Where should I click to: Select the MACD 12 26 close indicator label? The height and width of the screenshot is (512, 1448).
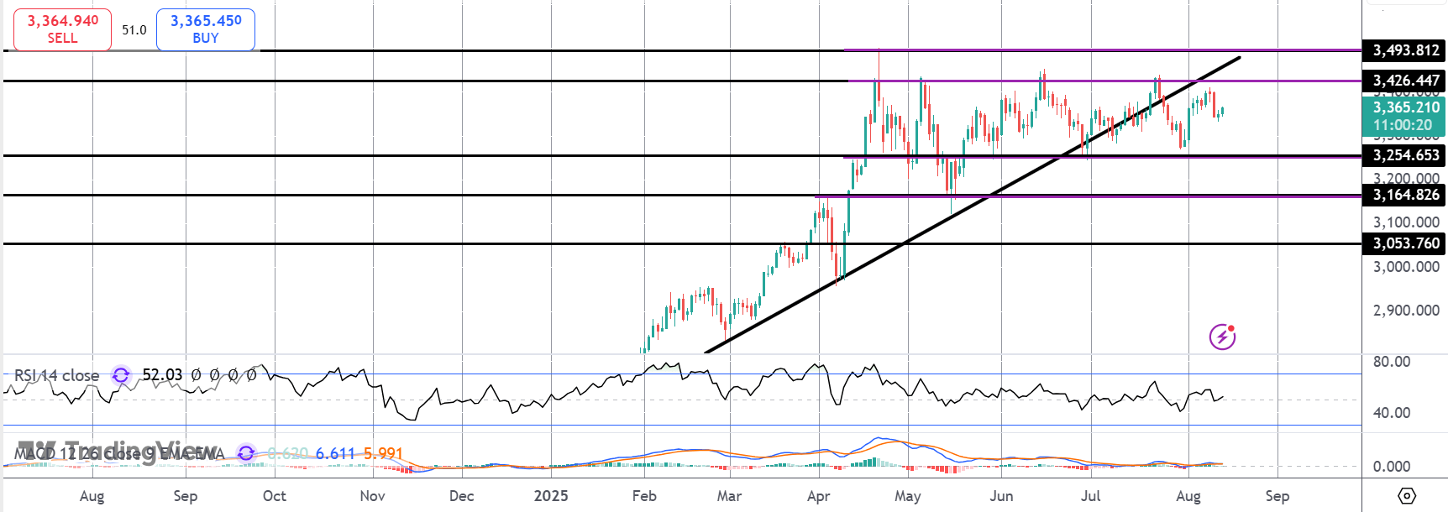(119, 453)
